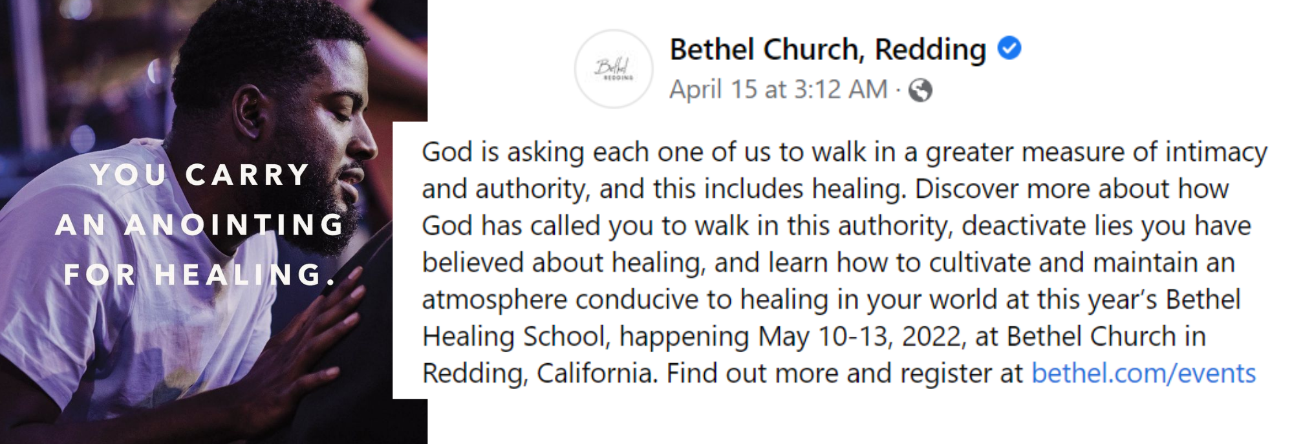The width and height of the screenshot is (1292, 444).
Task: Open the April 15 at 3:12 AM timestamp
Action: (778, 90)
